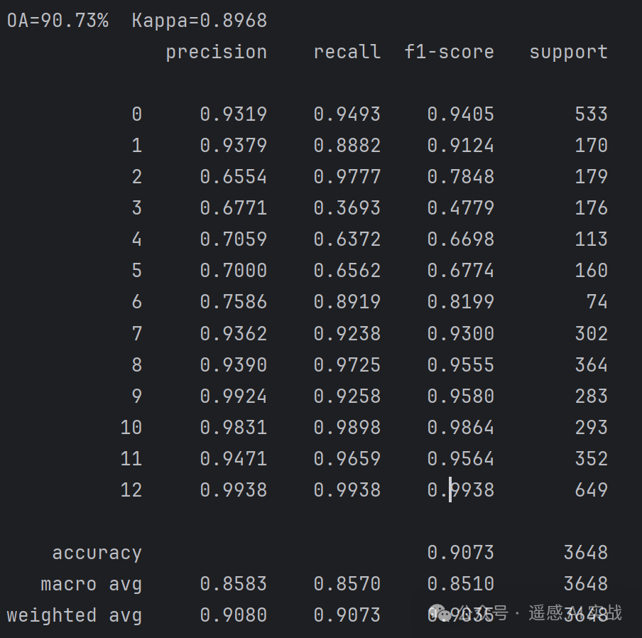Click class 0 precision value 0.9319
The height and width of the screenshot is (638, 642).
pos(234,114)
